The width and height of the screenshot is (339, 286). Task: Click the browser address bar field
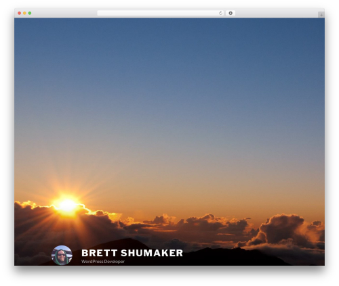(161, 14)
